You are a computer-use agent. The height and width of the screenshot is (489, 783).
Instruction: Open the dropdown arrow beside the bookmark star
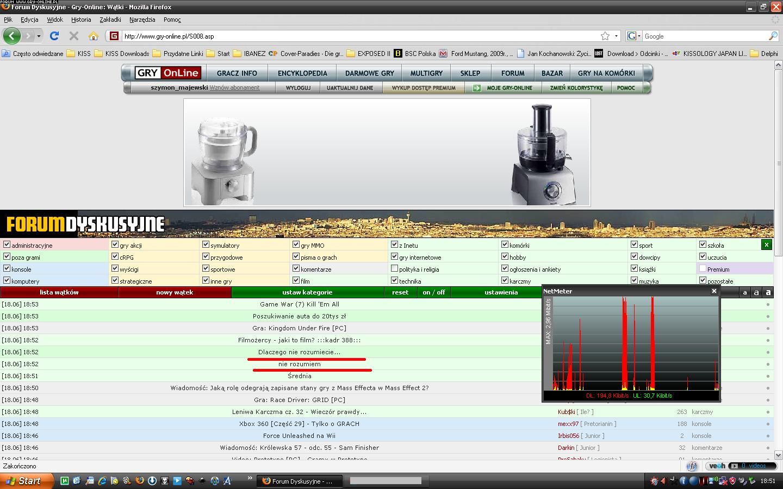coord(616,36)
